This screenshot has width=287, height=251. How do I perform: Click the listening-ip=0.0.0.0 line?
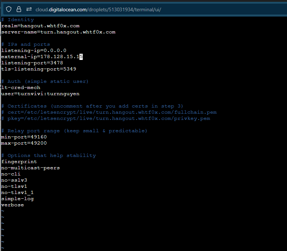click(34, 50)
